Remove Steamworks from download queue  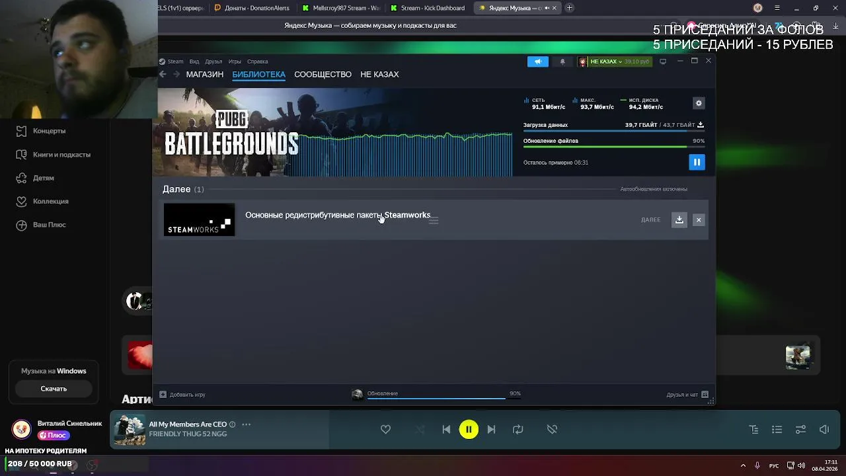pyautogui.click(x=699, y=219)
